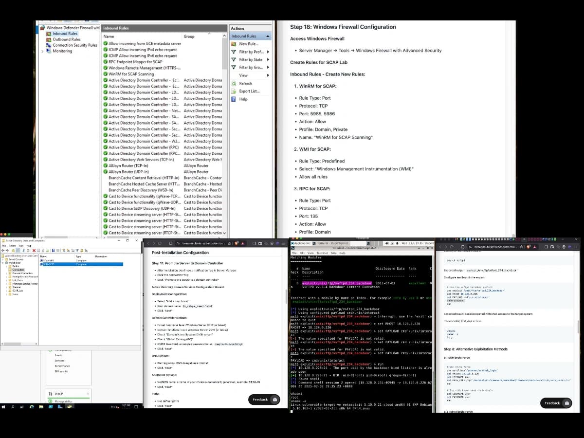The width and height of the screenshot is (584, 438).
Task: Click hamburger menu in right browser
Action: 575,247
